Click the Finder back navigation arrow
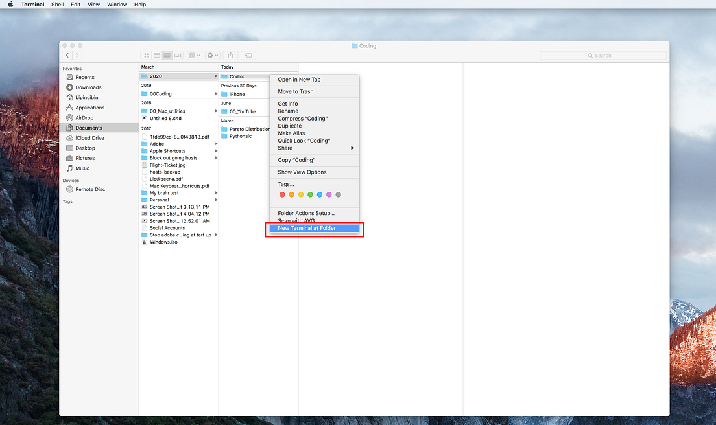The image size is (716, 425). point(67,55)
